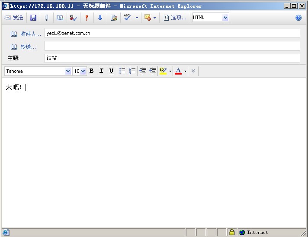This screenshot has height=237, width=308.
Task: Insert signature using pen-and-paper icon
Action: [x=114, y=18]
